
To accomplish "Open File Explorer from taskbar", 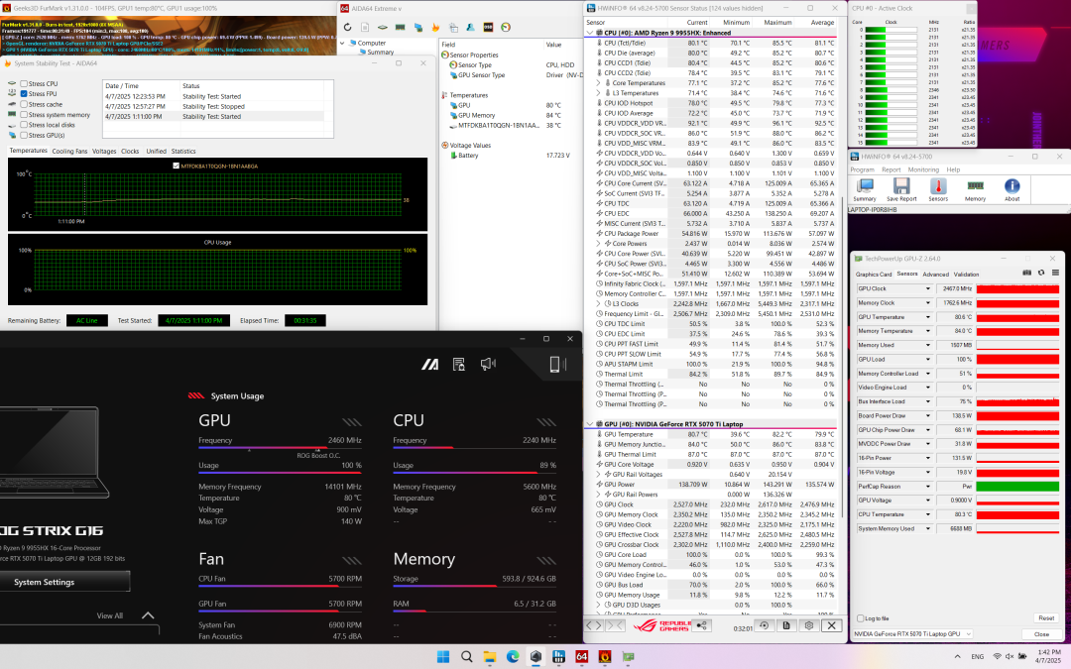I will point(490,657).
